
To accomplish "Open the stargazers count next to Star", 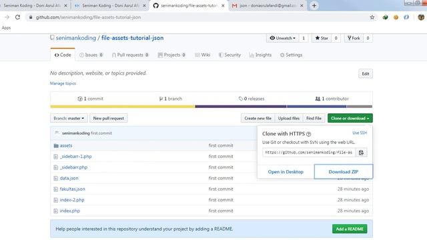I will tap(336, 38).
